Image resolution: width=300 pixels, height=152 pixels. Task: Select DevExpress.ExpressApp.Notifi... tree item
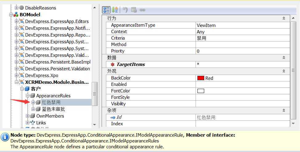click(57, 28)
